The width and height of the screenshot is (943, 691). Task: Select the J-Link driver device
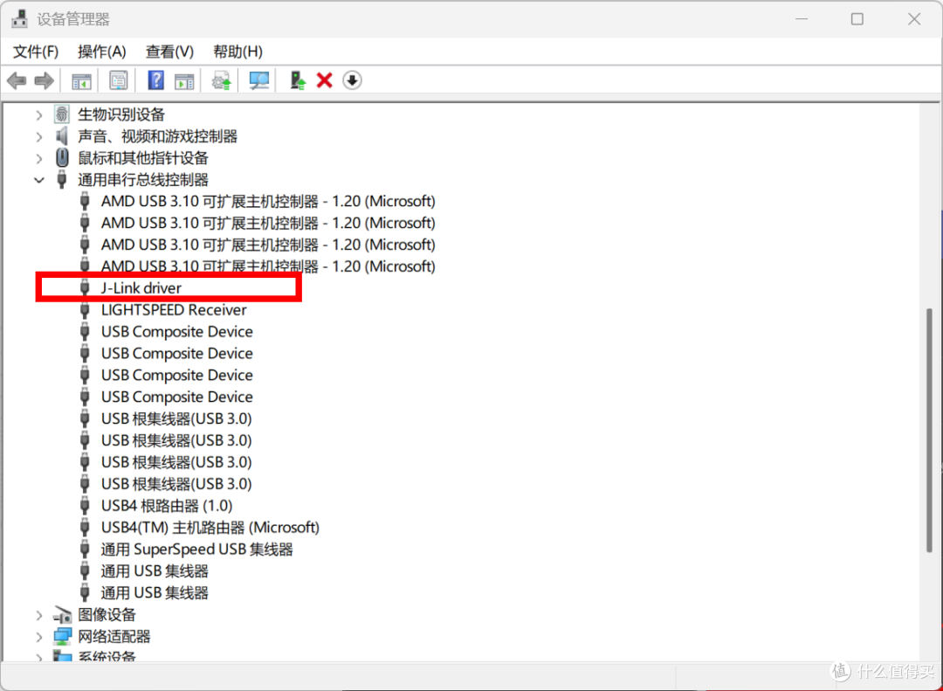(141, 288)
